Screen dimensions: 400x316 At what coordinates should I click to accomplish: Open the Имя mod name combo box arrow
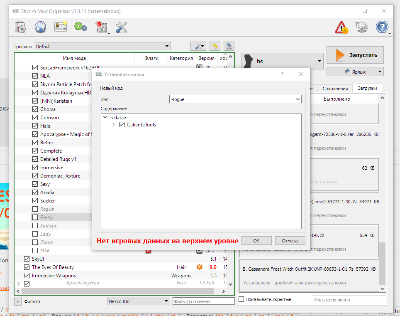298,99
